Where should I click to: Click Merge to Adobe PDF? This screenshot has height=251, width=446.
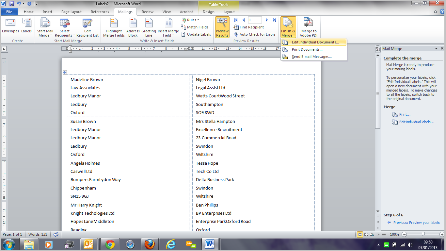point(309,27)
